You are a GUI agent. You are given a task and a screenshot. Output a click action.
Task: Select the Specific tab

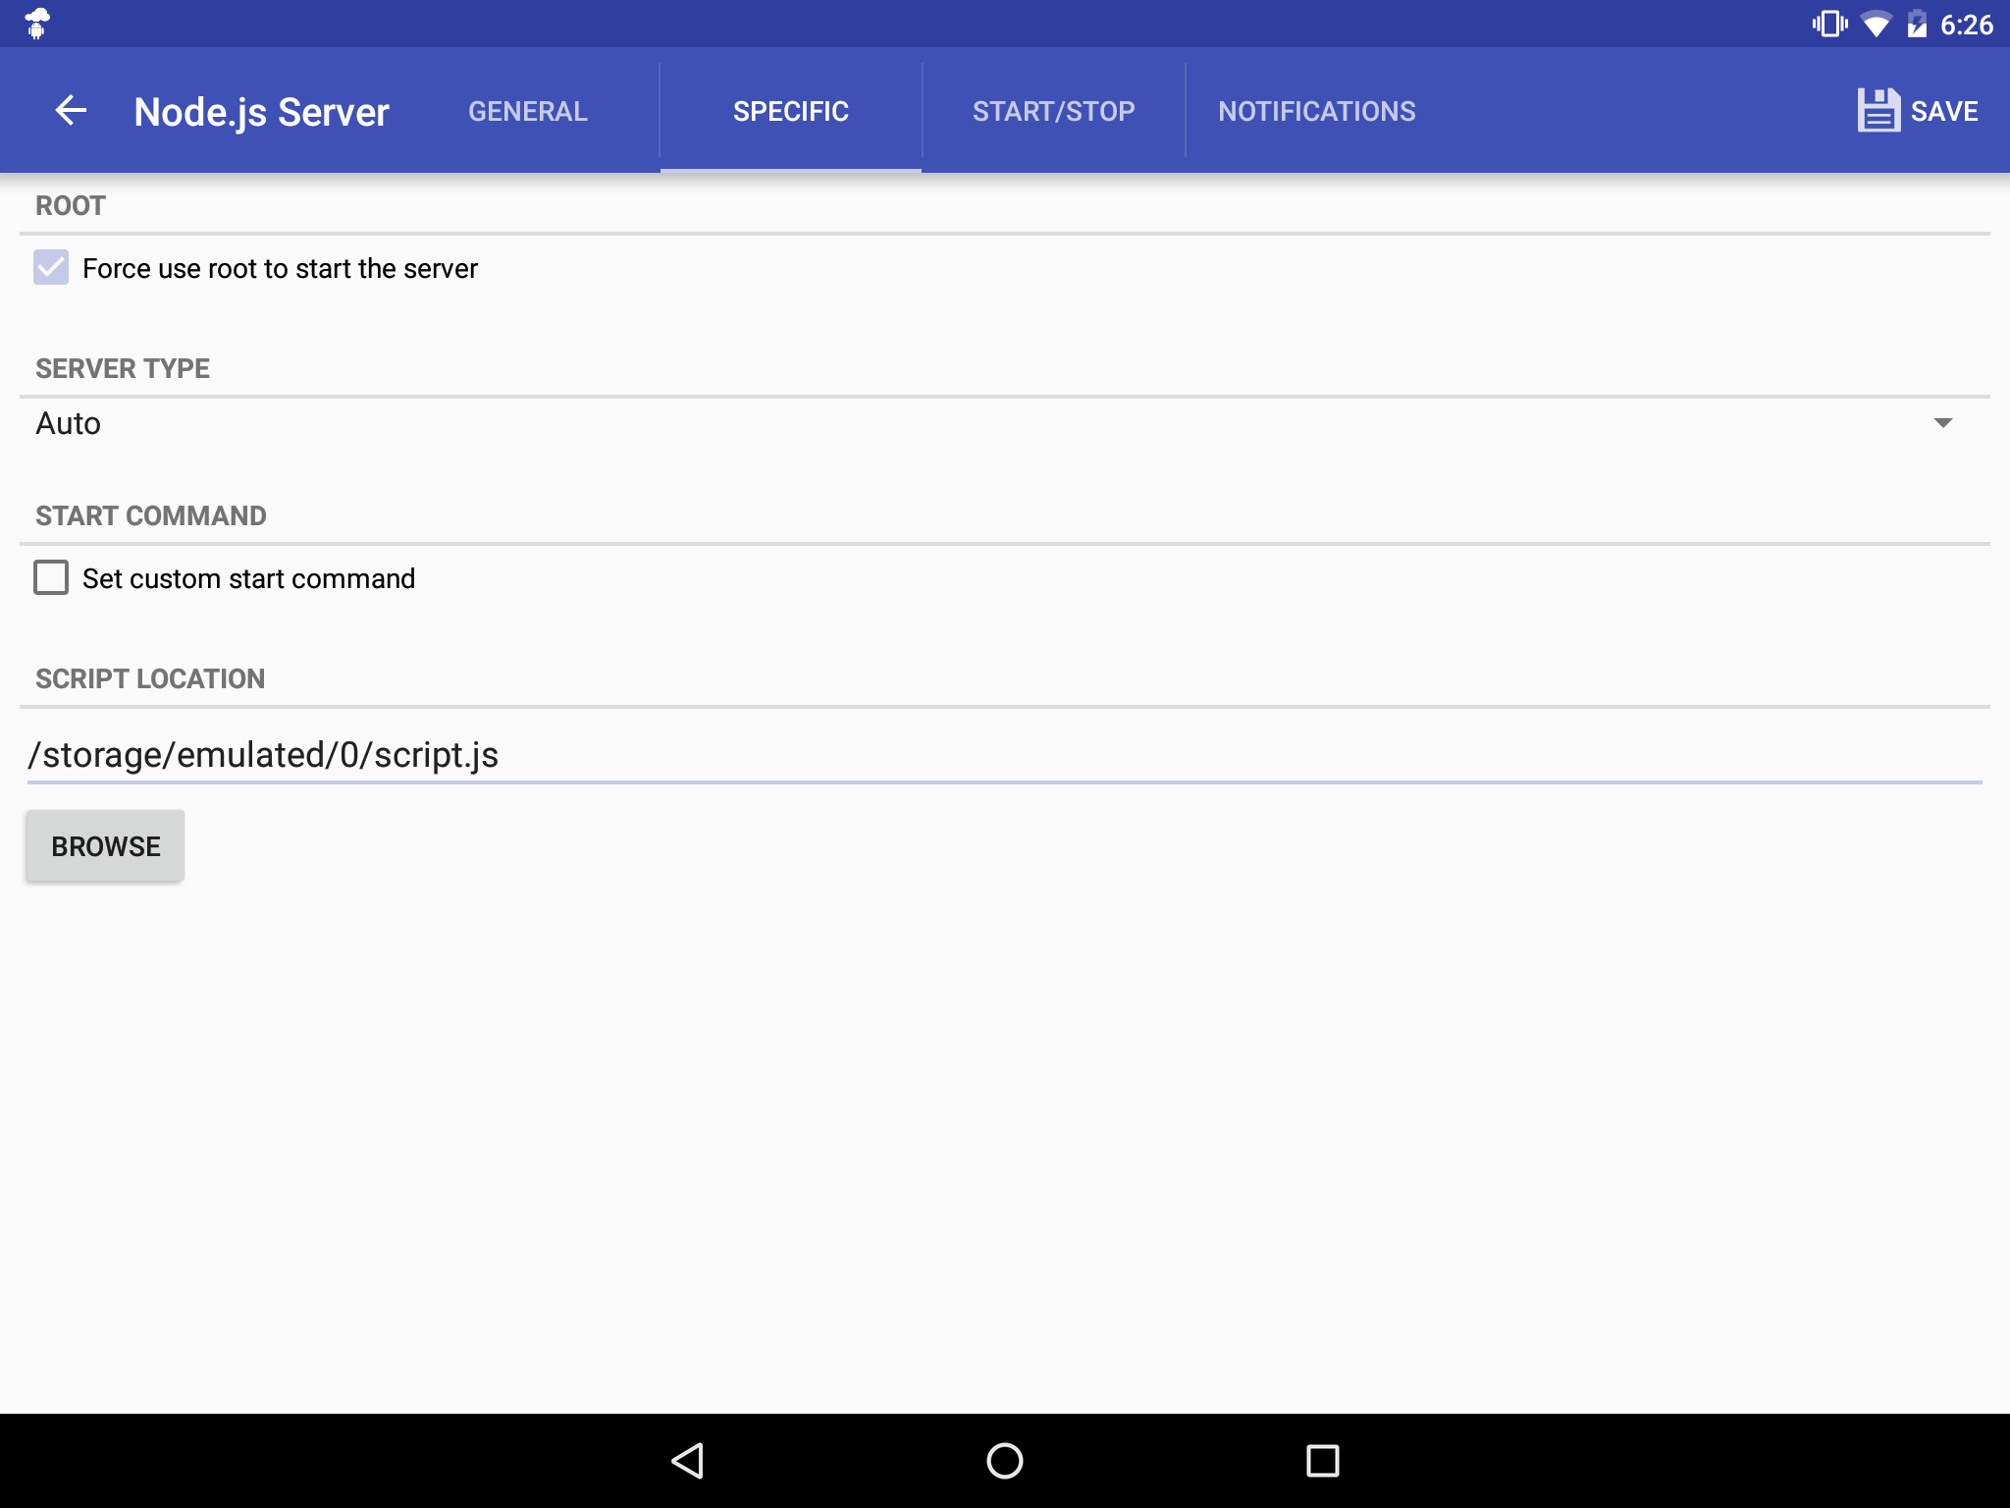pos(791,111)
